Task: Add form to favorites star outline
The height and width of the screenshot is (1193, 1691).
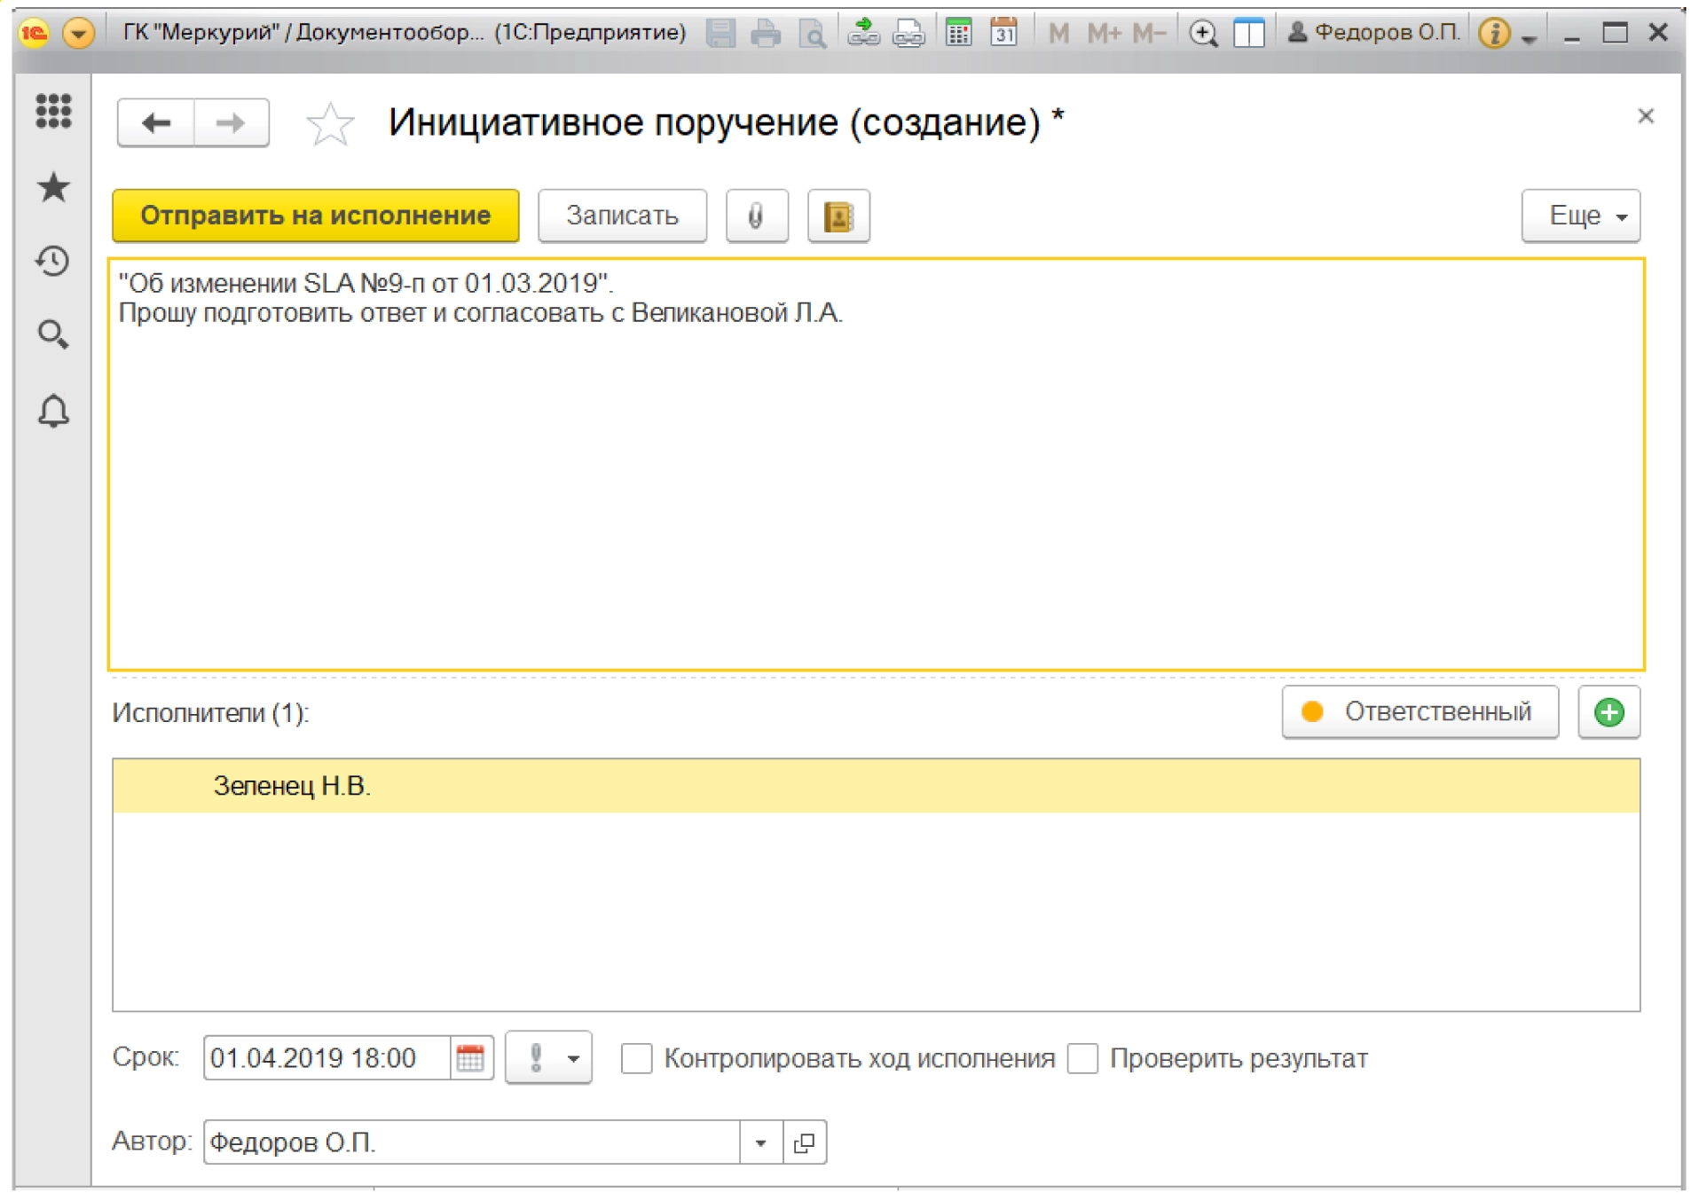Action: (330, 123)
